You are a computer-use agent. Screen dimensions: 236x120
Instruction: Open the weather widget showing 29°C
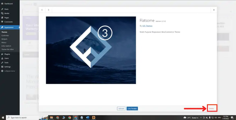coord(191,118)
